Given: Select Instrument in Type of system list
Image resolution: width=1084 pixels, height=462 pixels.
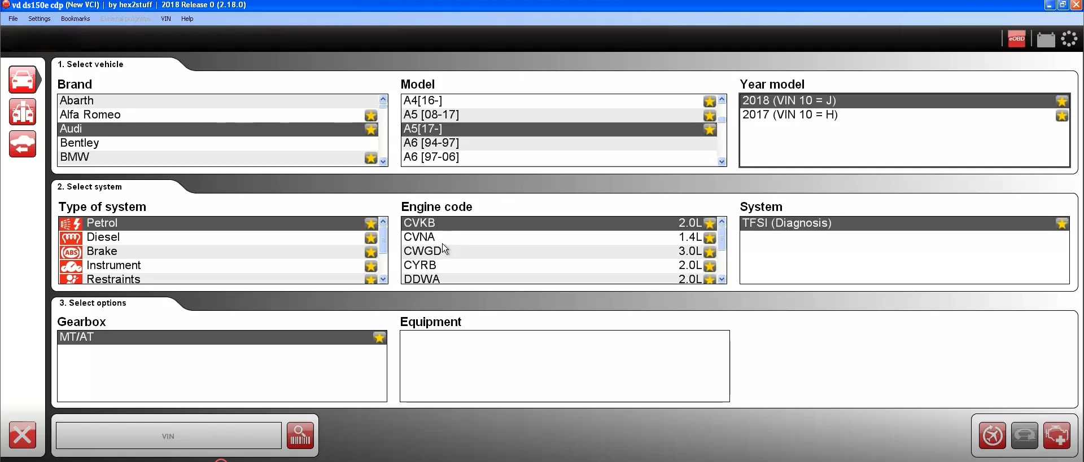Looking at the screenshot, I should (218, 266).
